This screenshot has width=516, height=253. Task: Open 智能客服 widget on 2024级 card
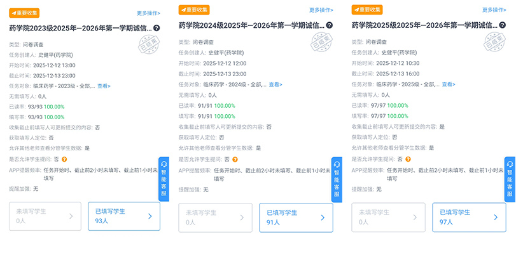click(x=337, y=179)
